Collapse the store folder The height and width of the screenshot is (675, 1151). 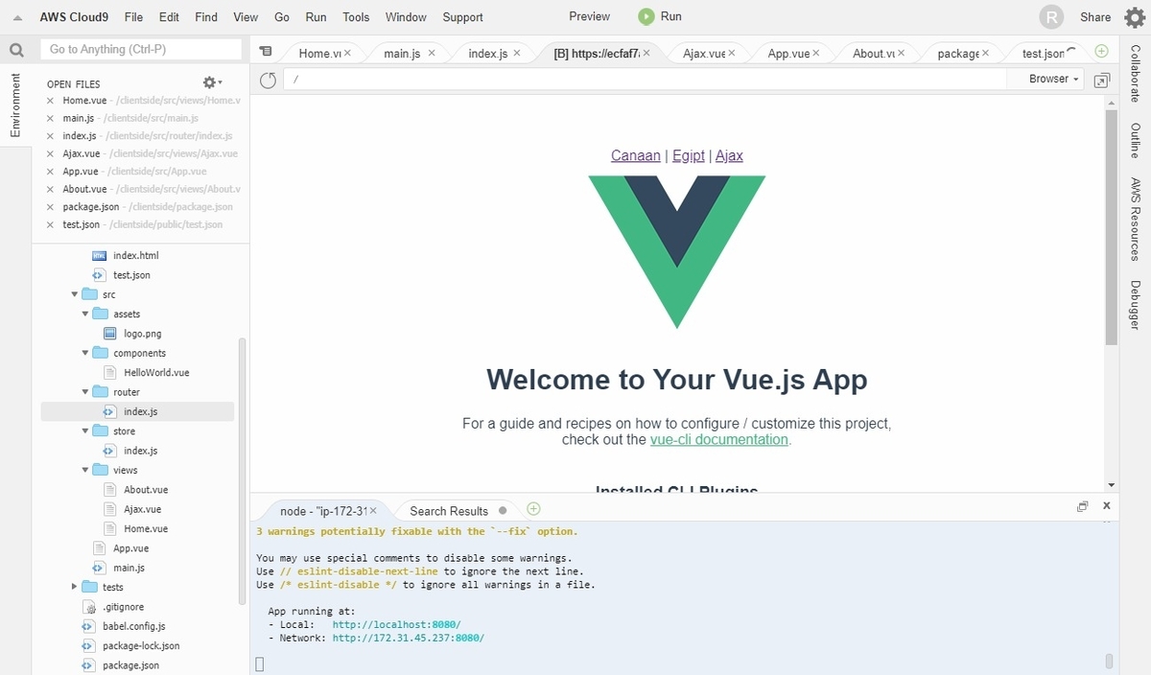point(85,431)
